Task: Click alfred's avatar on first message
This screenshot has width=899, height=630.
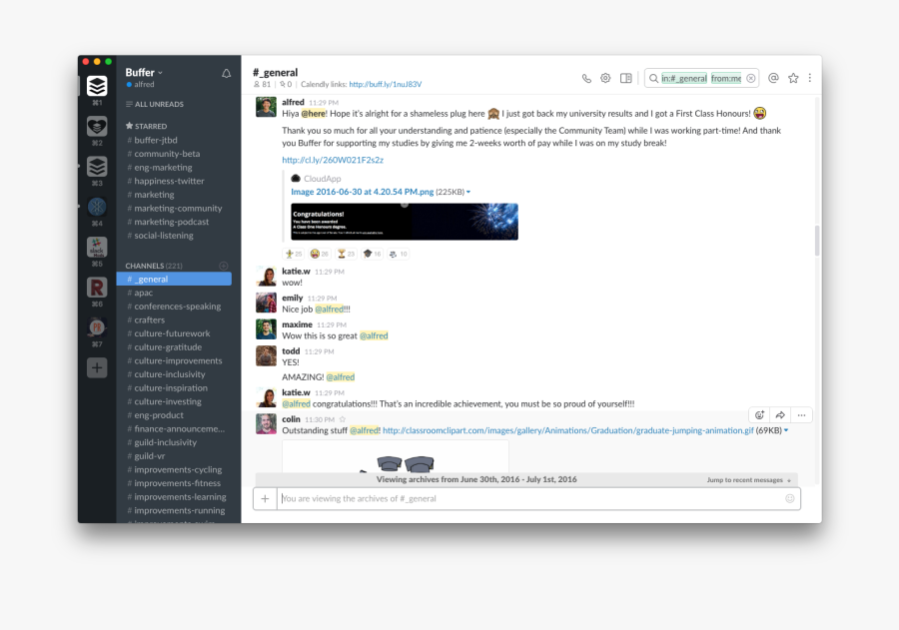Action: pyautogui.click(x=266, y=107)
